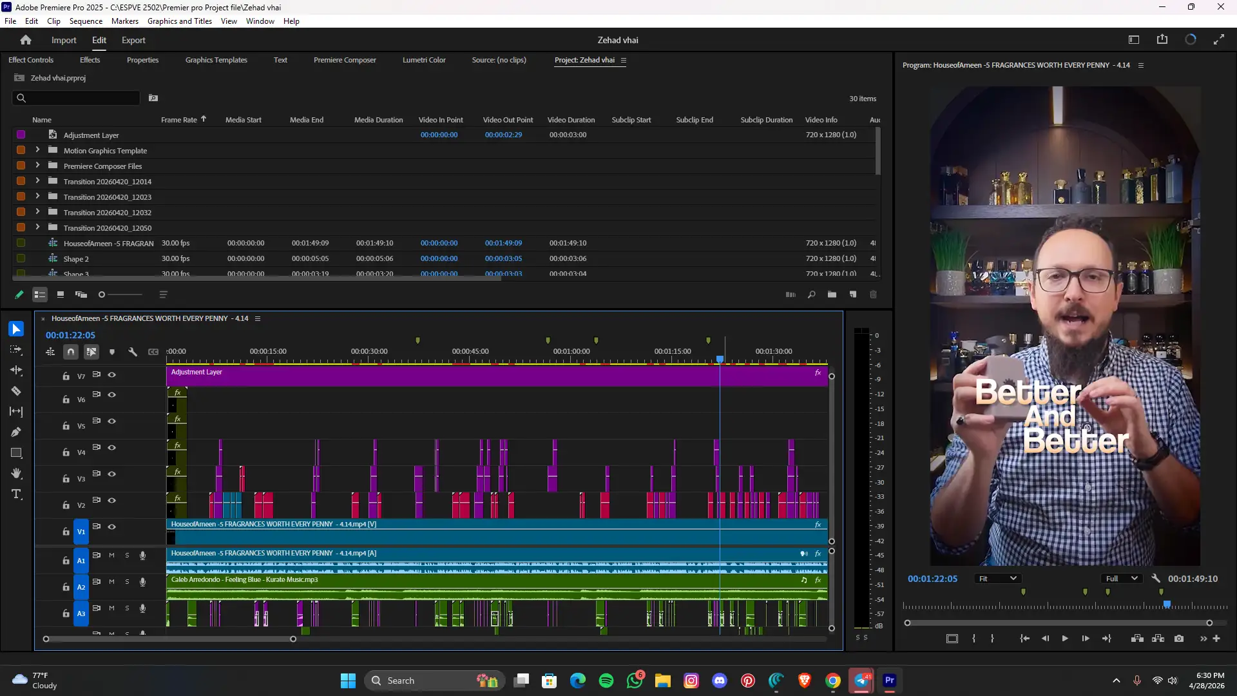
Task: Open the Full playback resolution dropdown
Action: (x=1122, y=579)
